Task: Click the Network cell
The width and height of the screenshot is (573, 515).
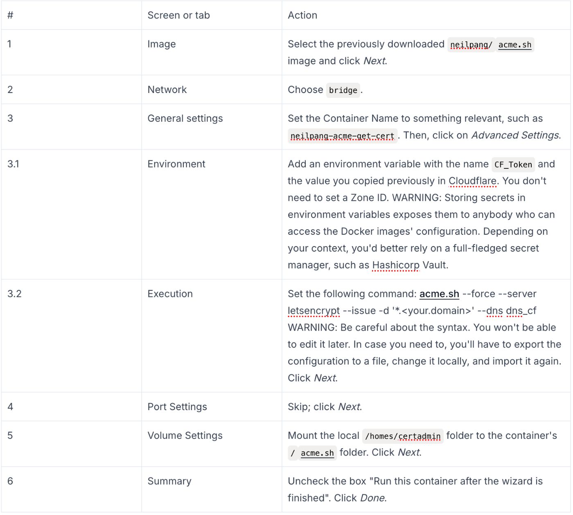Action: coord(167,90)
